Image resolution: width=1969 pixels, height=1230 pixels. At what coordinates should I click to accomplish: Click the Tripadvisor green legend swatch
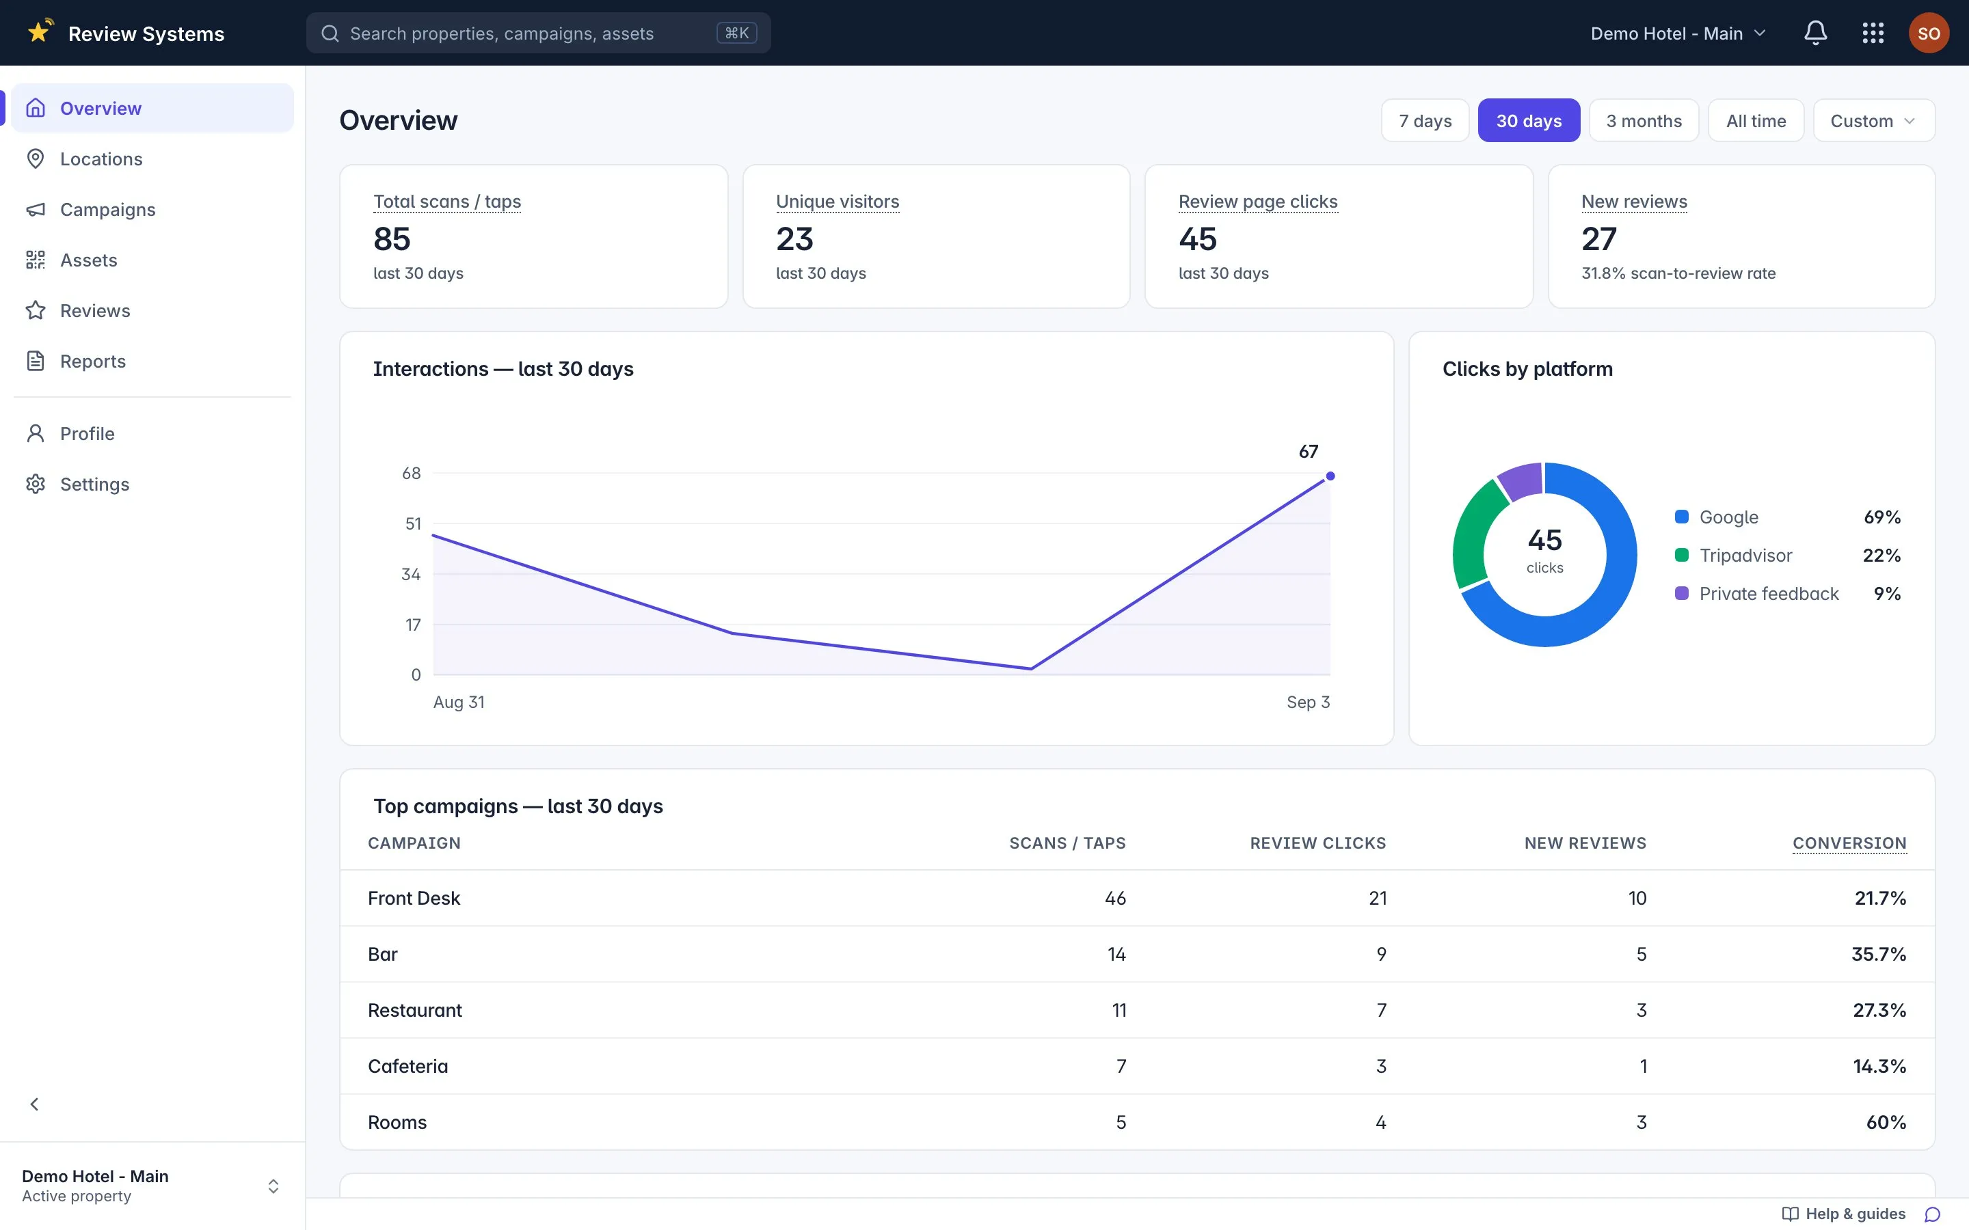1681,555
